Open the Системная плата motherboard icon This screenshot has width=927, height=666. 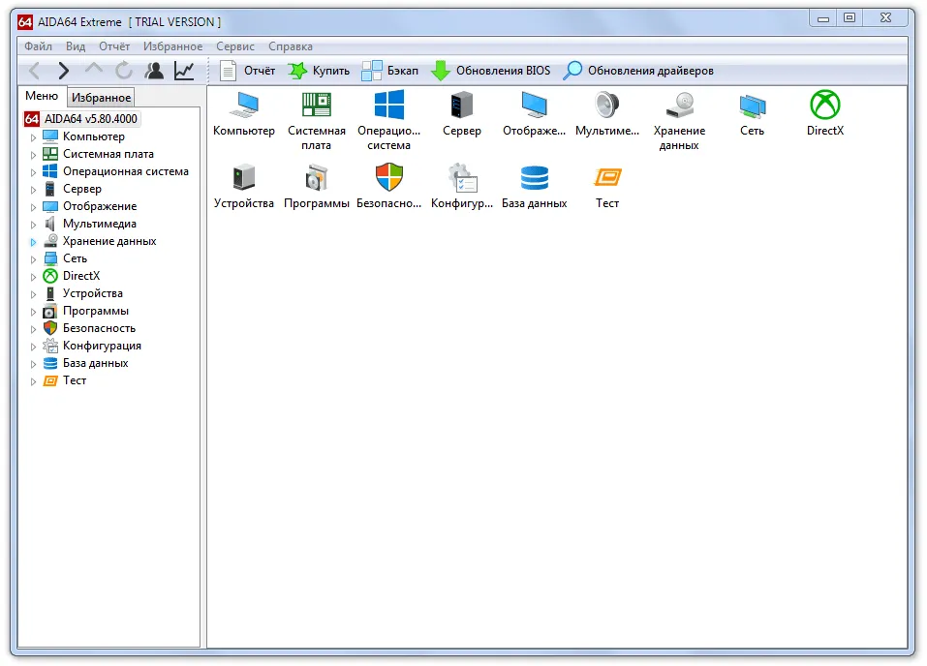click(x=317, y=106)
